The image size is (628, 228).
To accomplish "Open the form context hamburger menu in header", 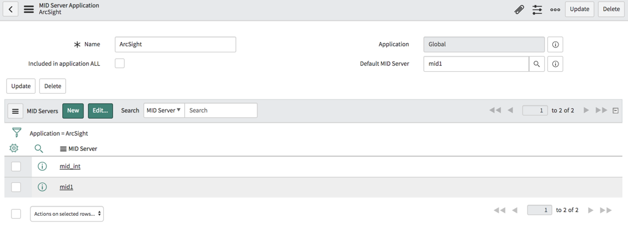I will [x=29, y=9].
